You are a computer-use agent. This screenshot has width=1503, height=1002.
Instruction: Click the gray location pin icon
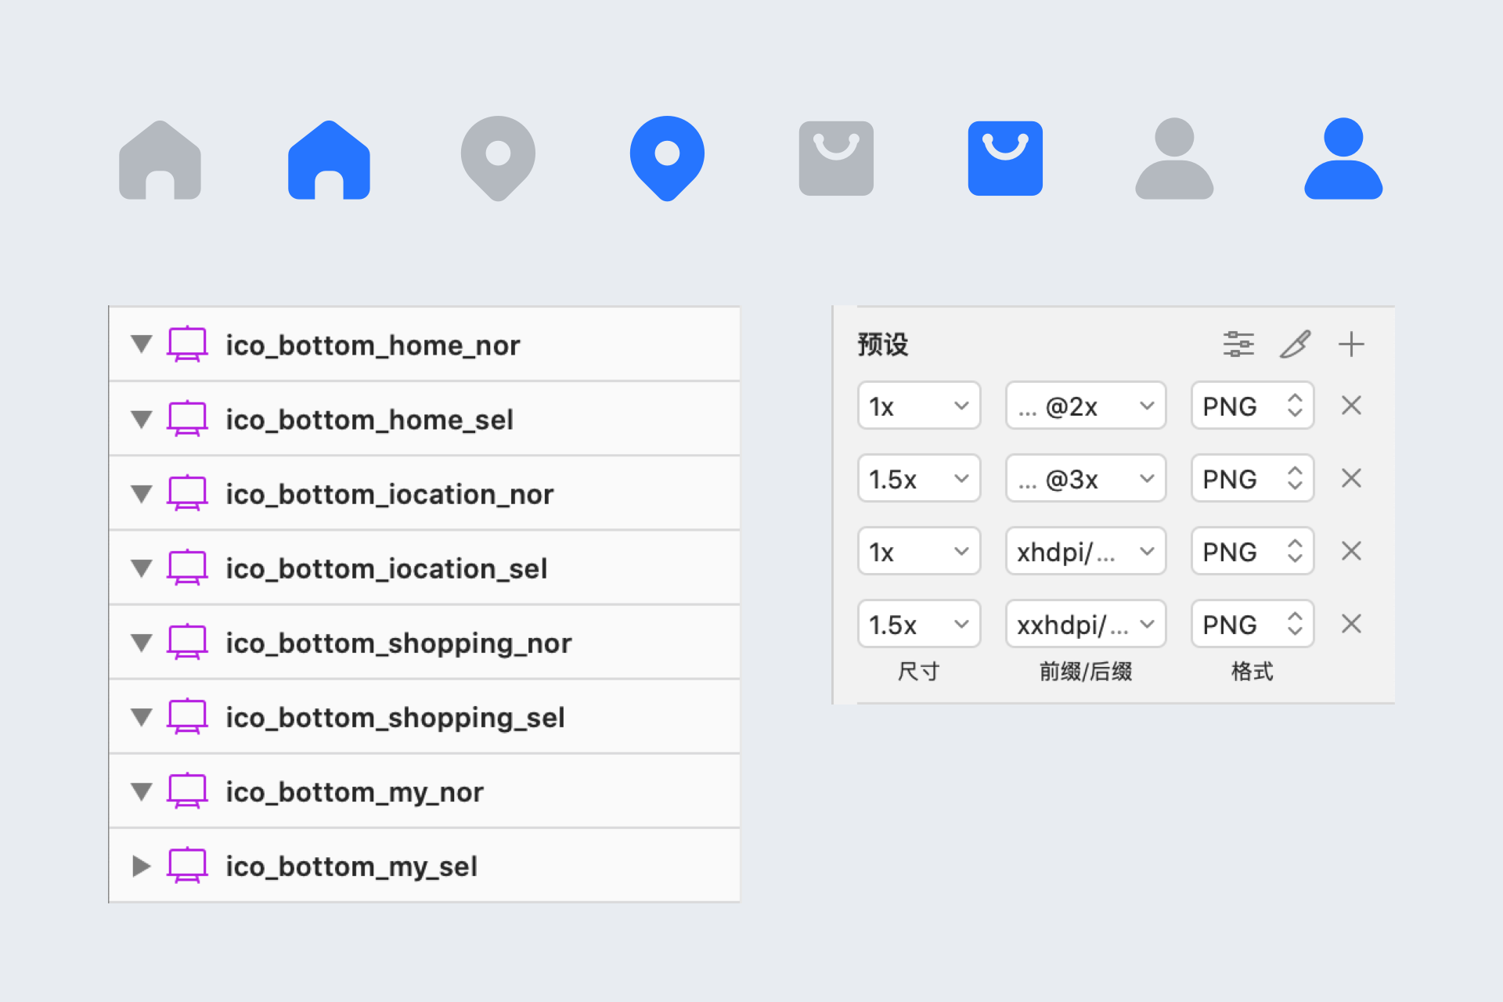pos(498,157)
